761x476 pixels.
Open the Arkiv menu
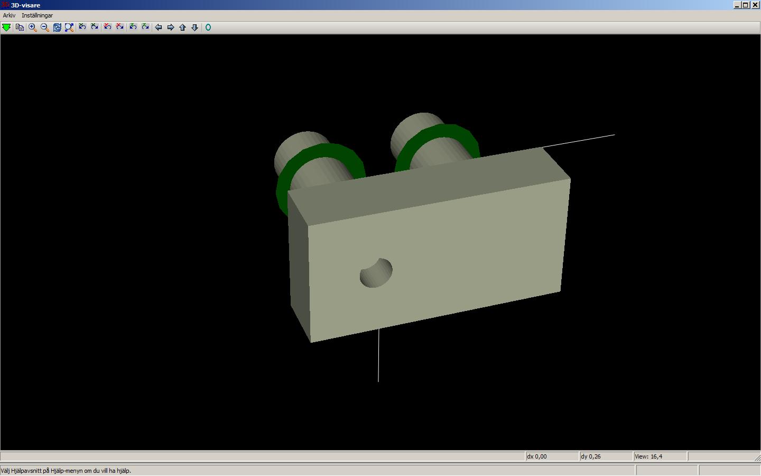[x=9, y=15]
